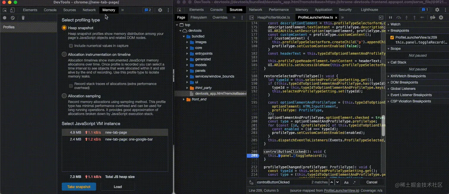Click the pause script execution icon

[390, 18]
